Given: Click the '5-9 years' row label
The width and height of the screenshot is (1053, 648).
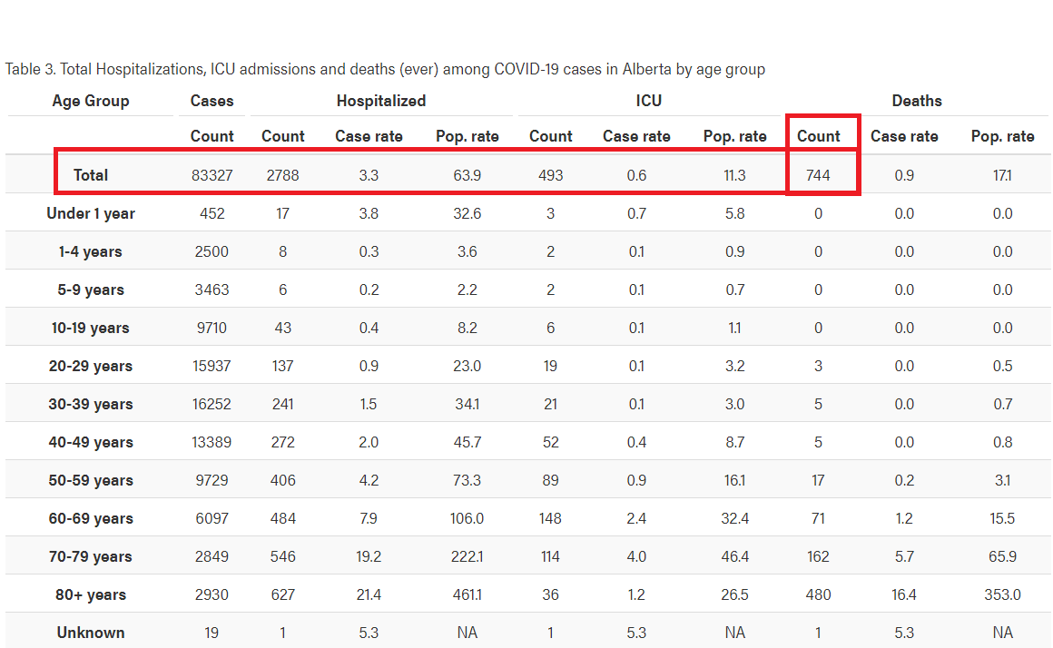Looking at the screenshot, I should coord(91,290).
